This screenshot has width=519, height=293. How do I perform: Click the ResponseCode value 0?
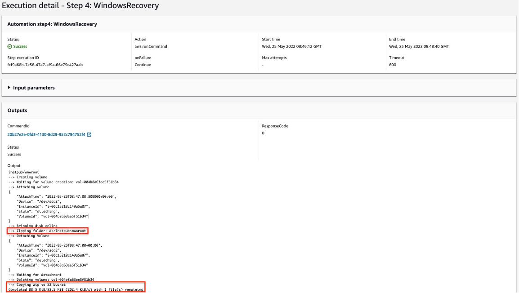click(263, 133)
